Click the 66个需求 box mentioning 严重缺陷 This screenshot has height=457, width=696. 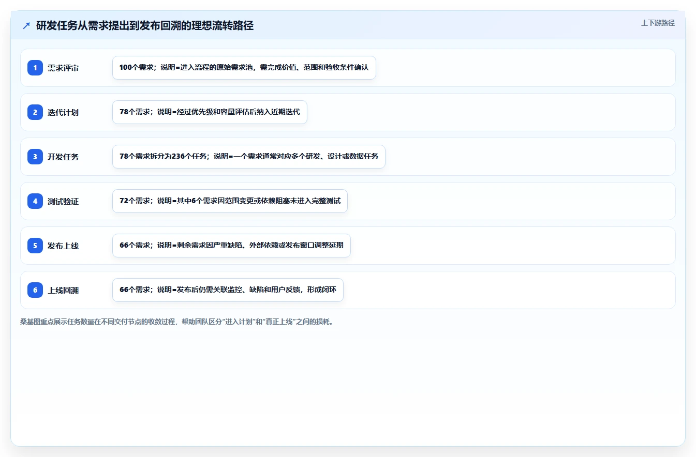(x=231, y=246)
